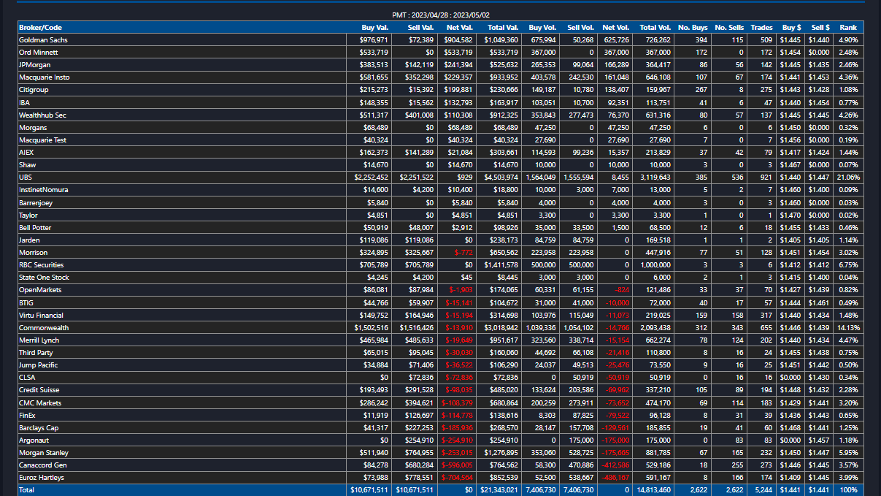Click Argonaut net volume -175,000
The width and height of the screenshot is (881, 496).
coord(615,440)
